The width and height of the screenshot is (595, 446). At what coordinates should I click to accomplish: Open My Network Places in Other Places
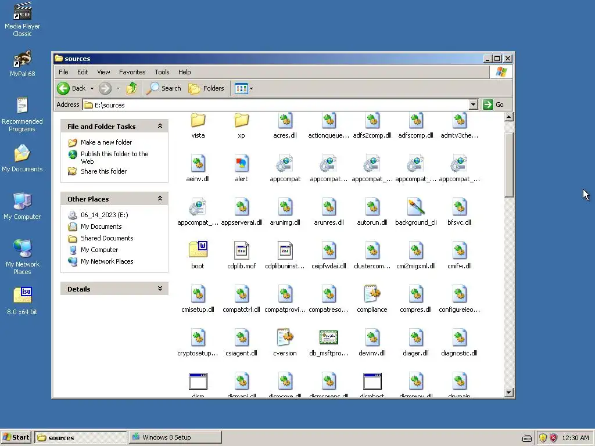107,261
